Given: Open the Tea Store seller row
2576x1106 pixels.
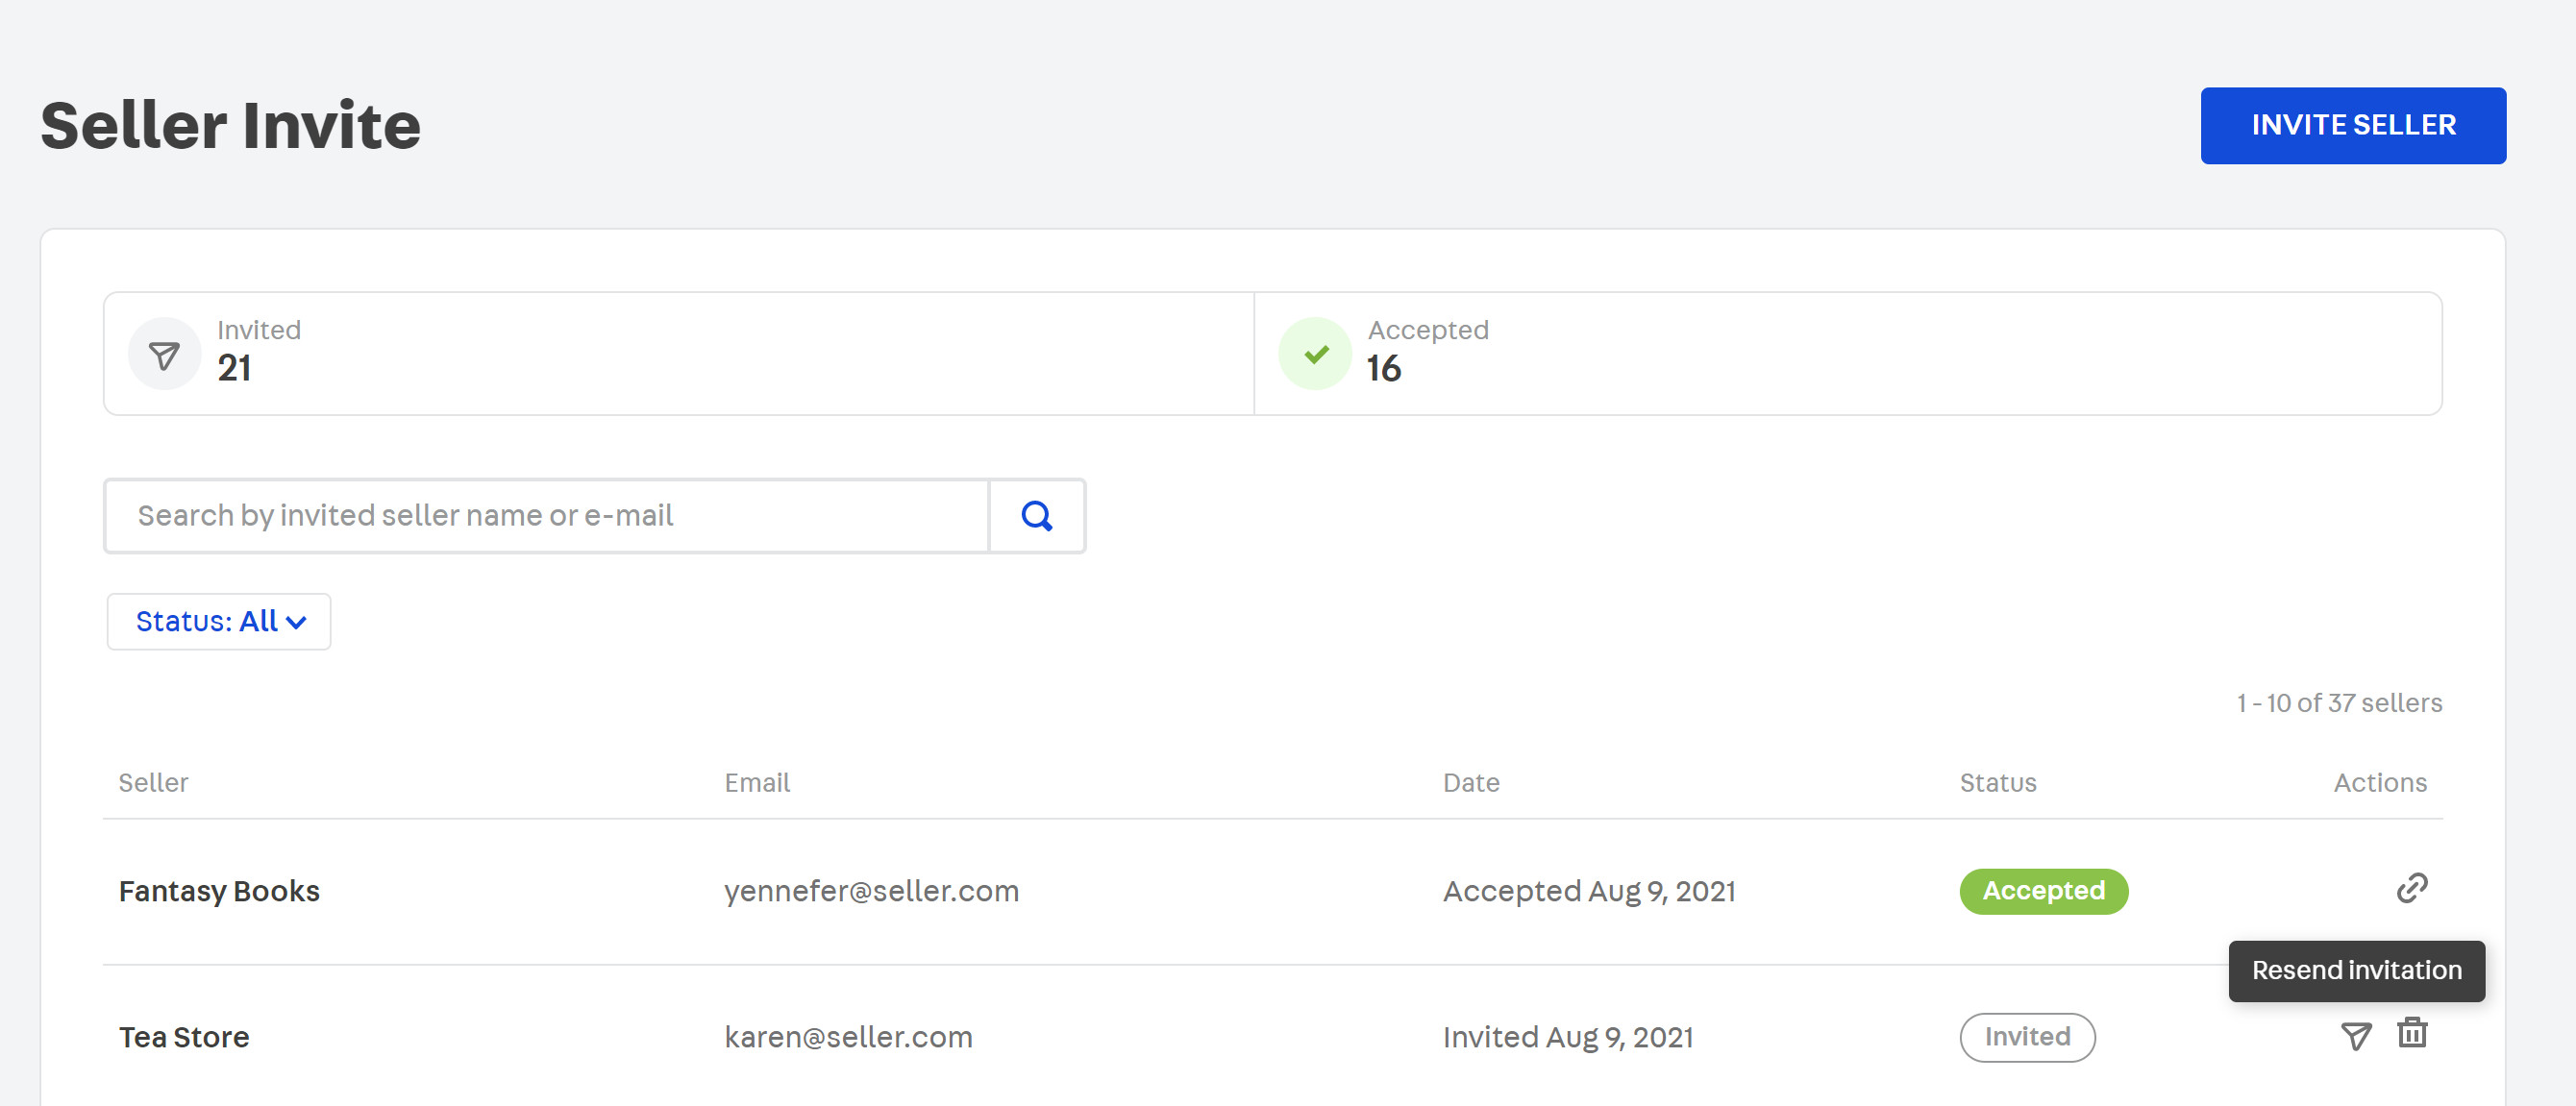Looking at the screenshot, I should tap(184, 1037).
